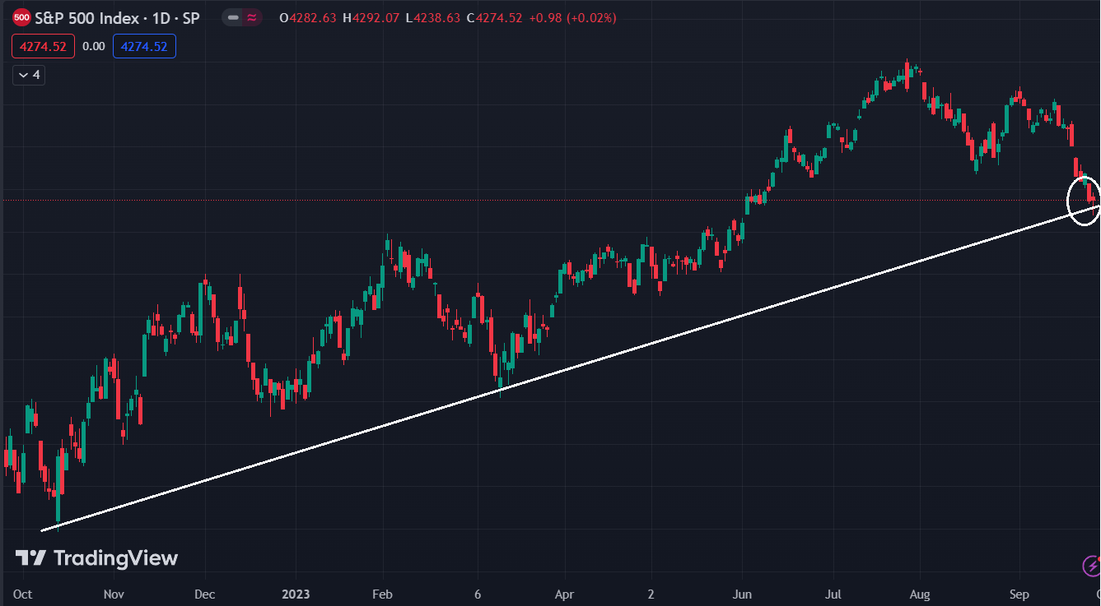Click the Aug label on time axis
The width and height of the screenshot is (1101, 606).
(x=921, y=594)
